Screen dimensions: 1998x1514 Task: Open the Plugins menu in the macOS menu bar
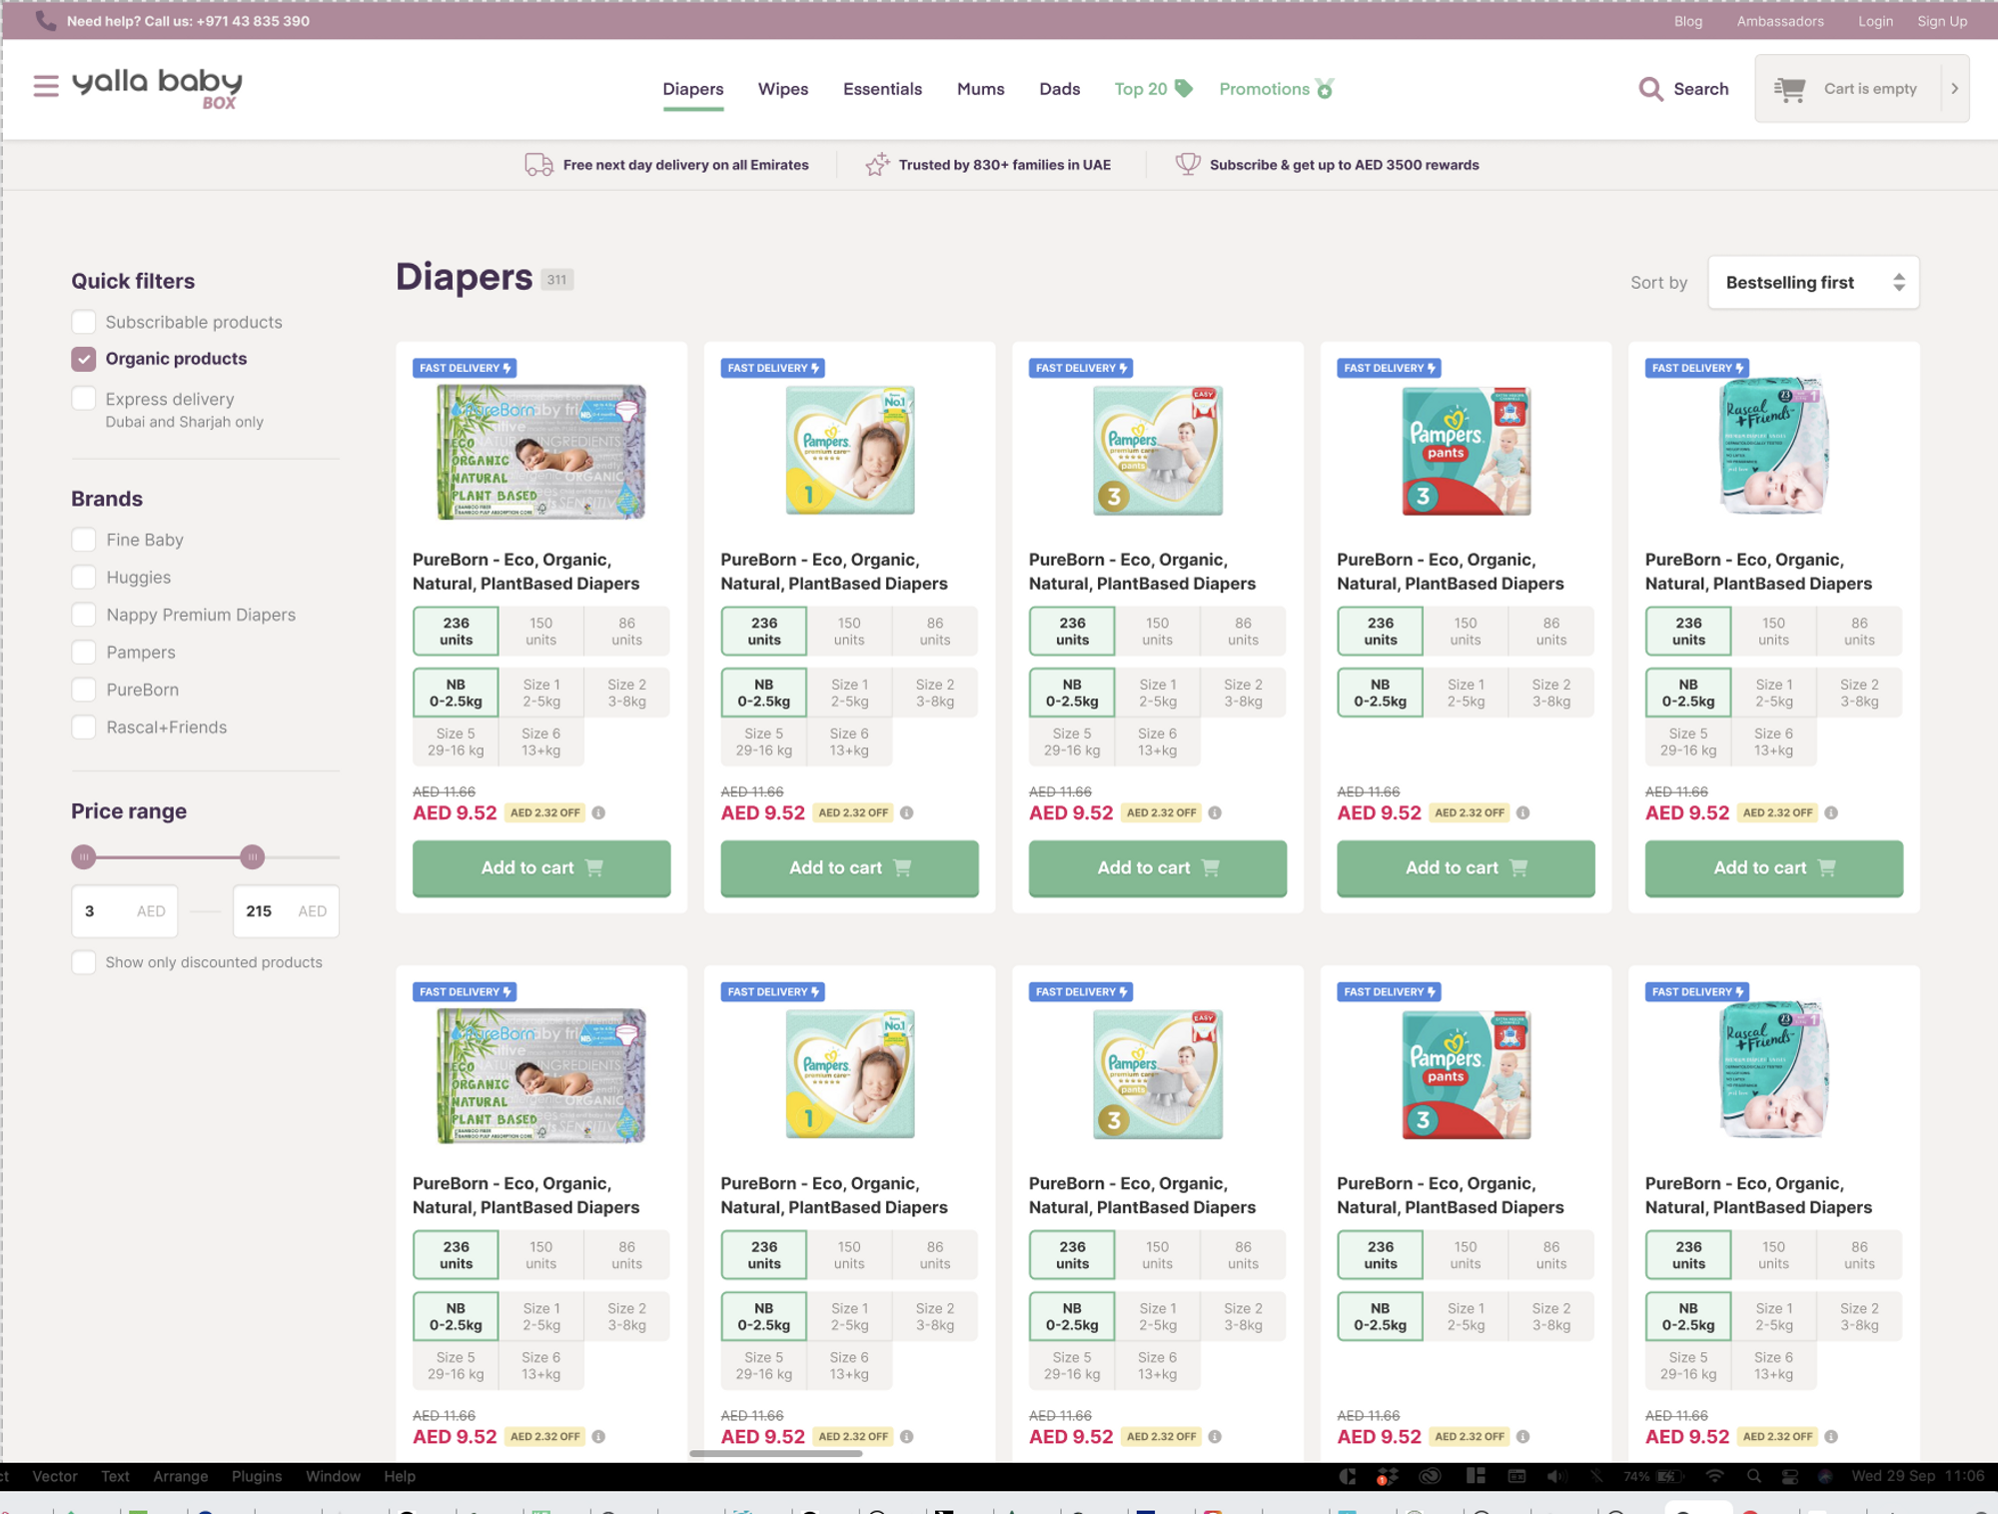pyautogui.click(x=257, y=1476)
